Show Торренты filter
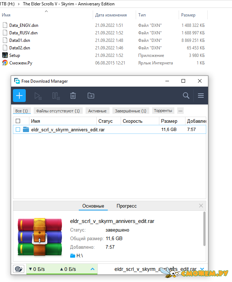This screenshot has height=282, width=232. (x=163, y=111)
